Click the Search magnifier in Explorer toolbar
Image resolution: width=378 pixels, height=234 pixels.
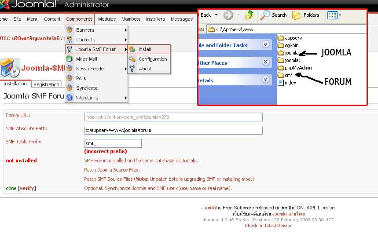click(x=265, y=15)
